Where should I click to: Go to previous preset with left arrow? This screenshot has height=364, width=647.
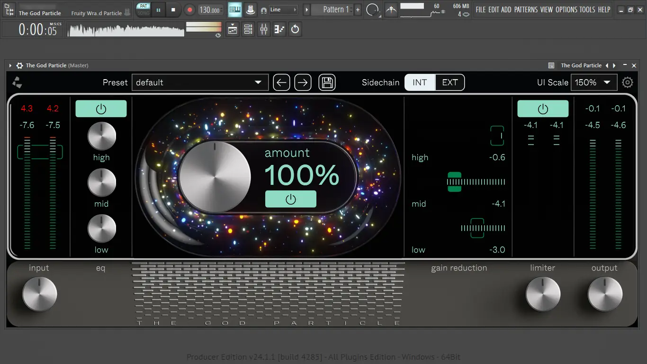click(x=281, y=82)
